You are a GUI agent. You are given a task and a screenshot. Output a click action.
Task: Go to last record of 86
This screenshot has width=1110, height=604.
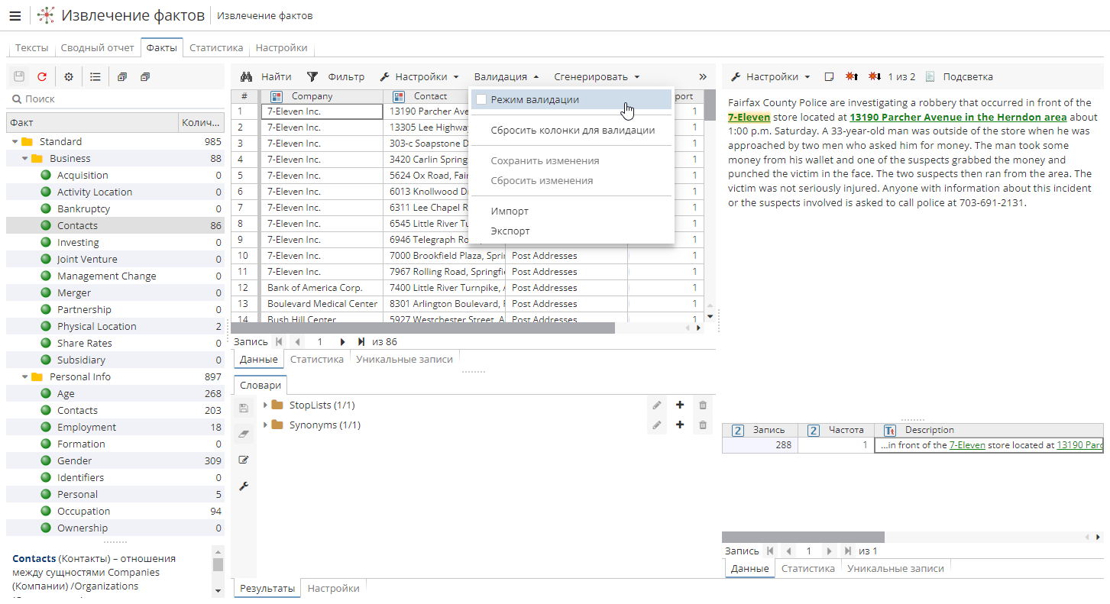pyautogui.click(x=361, y=342)
